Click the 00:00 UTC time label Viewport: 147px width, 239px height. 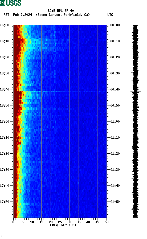tap(115, 25)
